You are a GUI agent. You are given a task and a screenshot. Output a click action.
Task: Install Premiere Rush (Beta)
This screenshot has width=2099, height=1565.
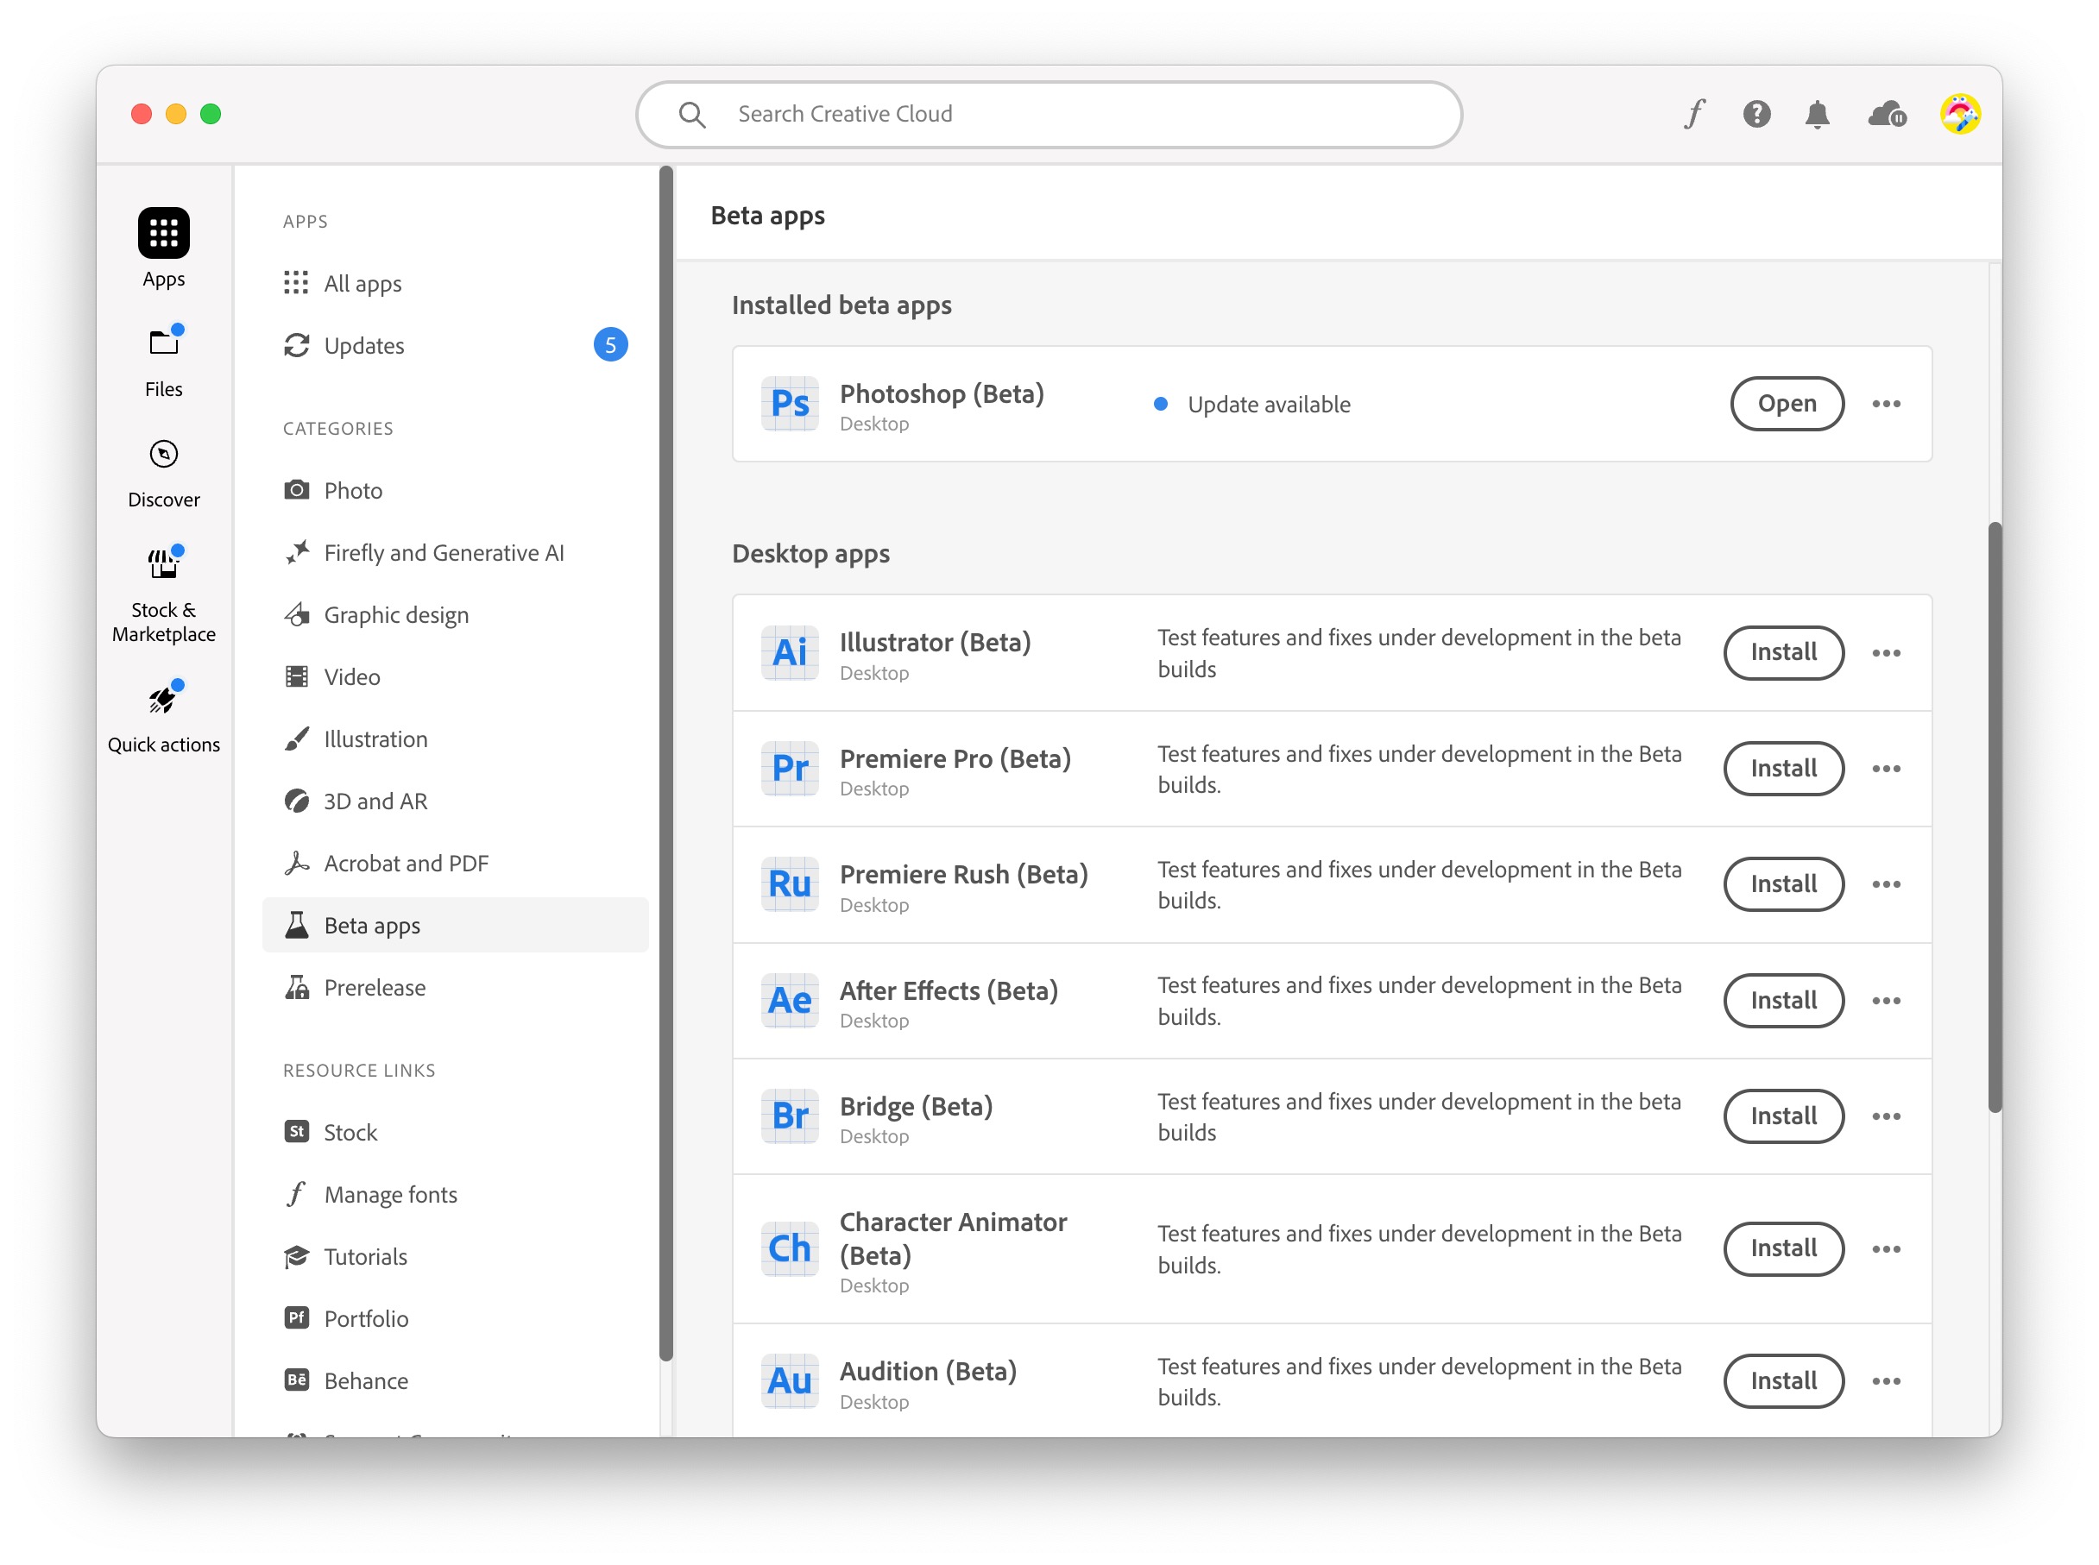click(x=1782, y=883)
